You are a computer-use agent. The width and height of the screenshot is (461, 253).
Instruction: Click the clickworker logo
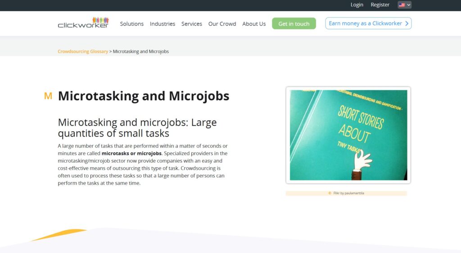[83, 22]
